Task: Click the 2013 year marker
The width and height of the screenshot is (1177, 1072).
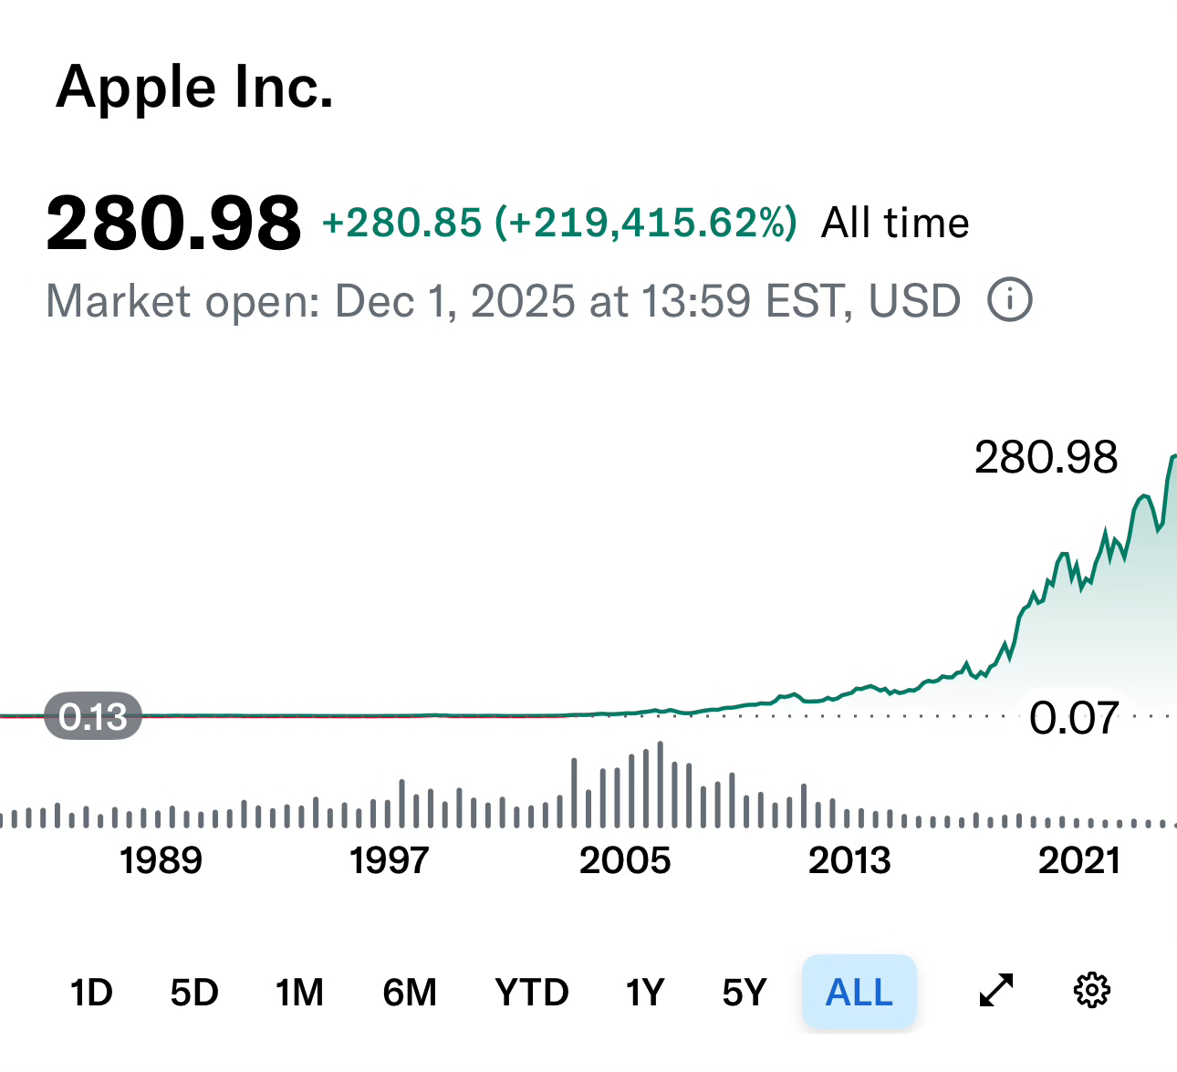Action: [849, 860]
